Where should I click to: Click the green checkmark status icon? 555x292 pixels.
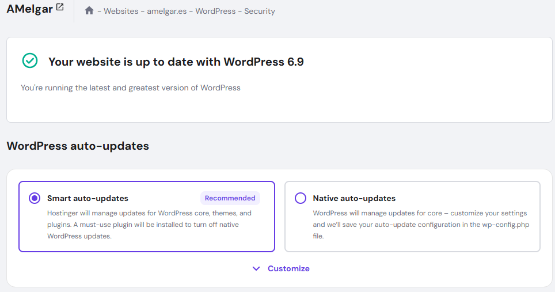[29, 60]
